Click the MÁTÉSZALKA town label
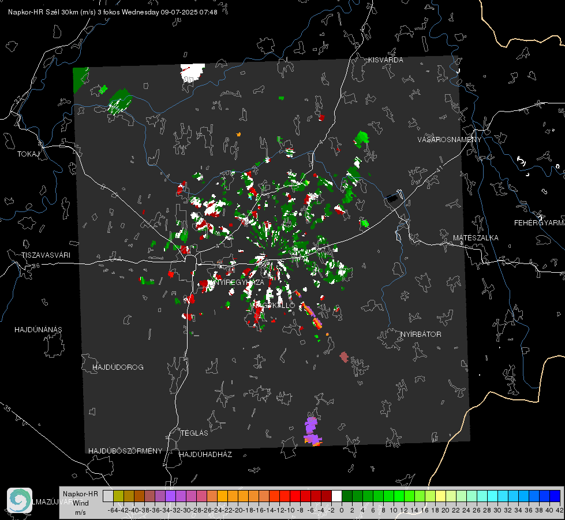This screenshot has height=520, width=565. (x=476, y=238)
